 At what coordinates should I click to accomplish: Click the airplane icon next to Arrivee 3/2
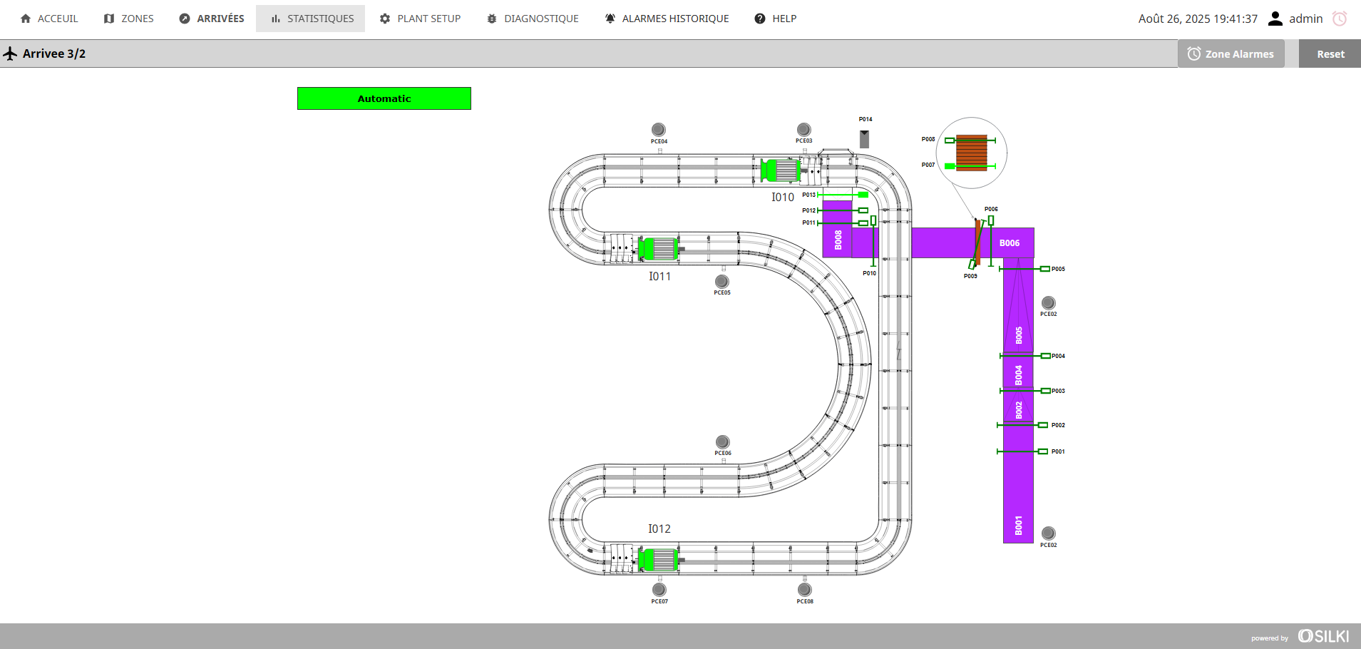[10, 53]
